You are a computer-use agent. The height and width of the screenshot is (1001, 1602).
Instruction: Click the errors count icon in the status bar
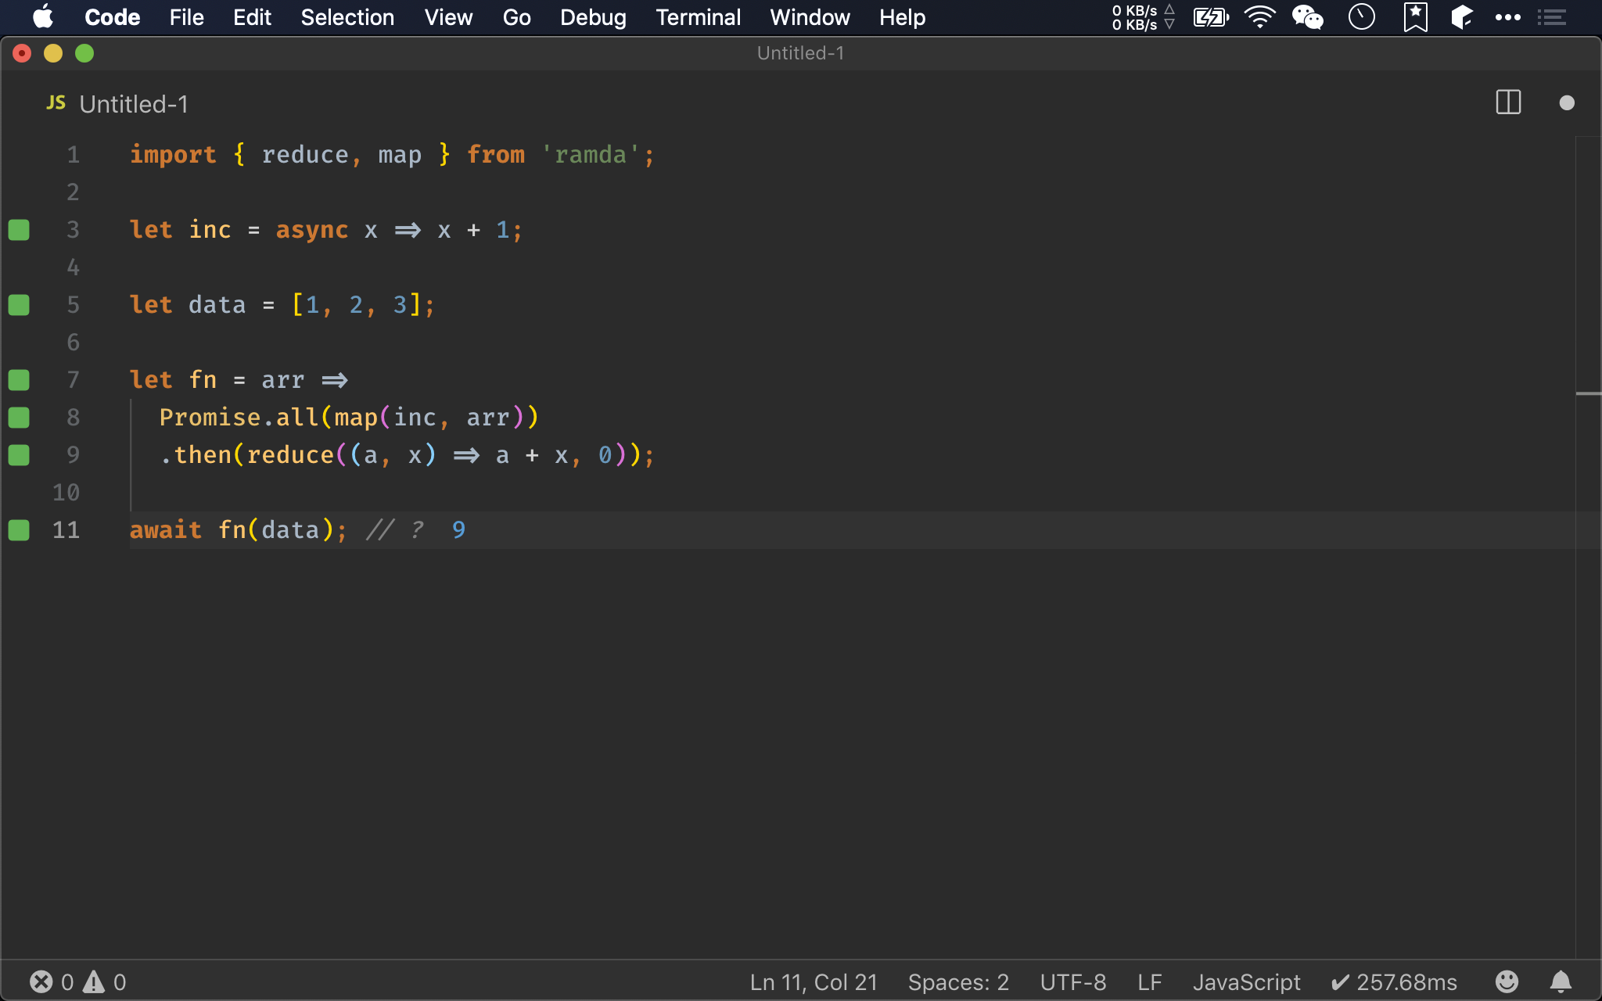click(x=41, y=981)
